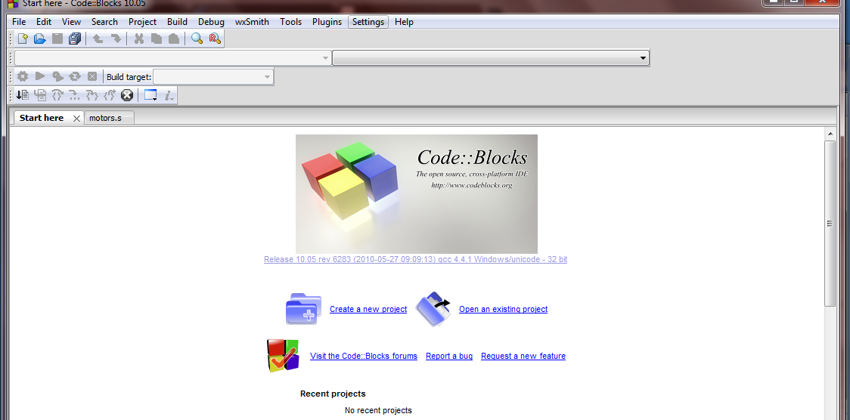The width and height of the screenshot is (850, 420).
Task: Click the Create a new project link
Action: 368,309
